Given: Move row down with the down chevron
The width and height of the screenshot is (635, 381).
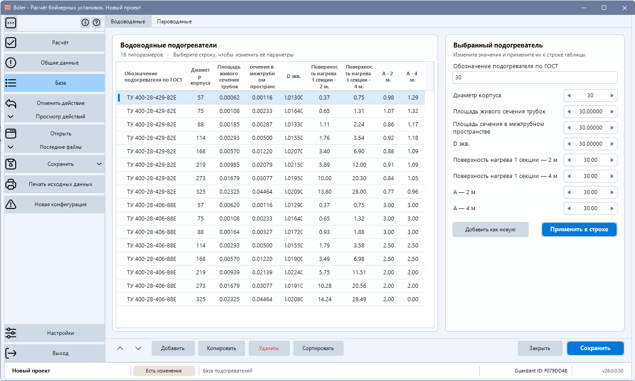Looking at the screenshot, I should (138, 348).
